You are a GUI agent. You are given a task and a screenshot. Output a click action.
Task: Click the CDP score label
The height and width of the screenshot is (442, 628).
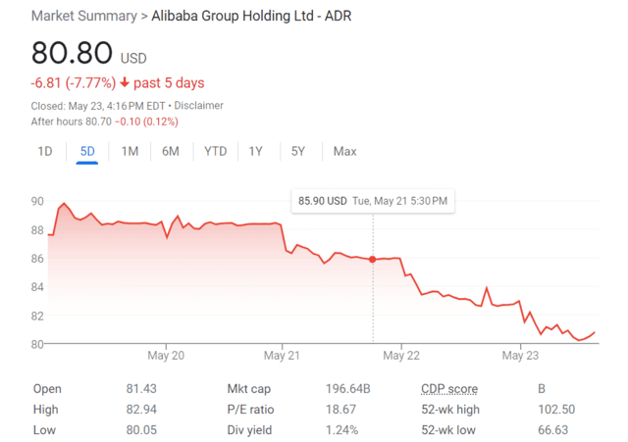449,389
